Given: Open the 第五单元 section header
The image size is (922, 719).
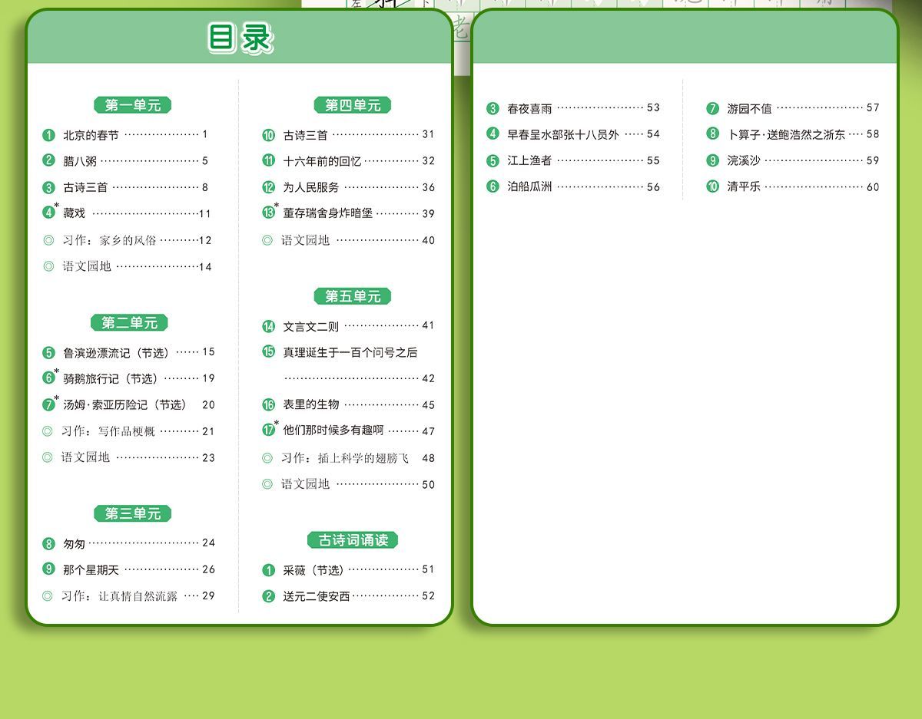Looking at the screenshot, I should (353, 296).
